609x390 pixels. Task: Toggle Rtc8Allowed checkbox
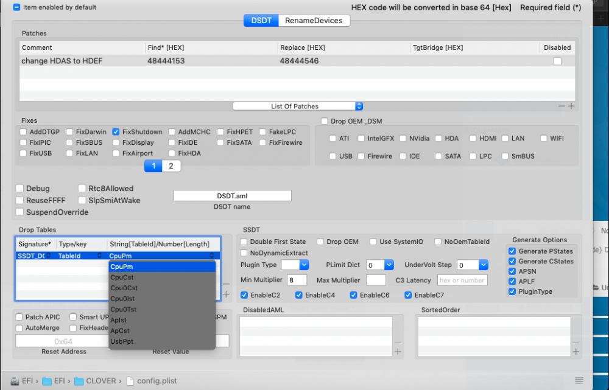[x=82, y=189]
